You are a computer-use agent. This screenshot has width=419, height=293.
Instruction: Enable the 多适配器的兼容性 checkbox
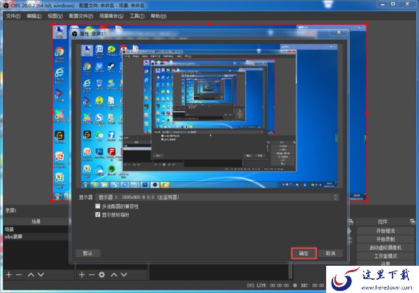tap(98, 206)
